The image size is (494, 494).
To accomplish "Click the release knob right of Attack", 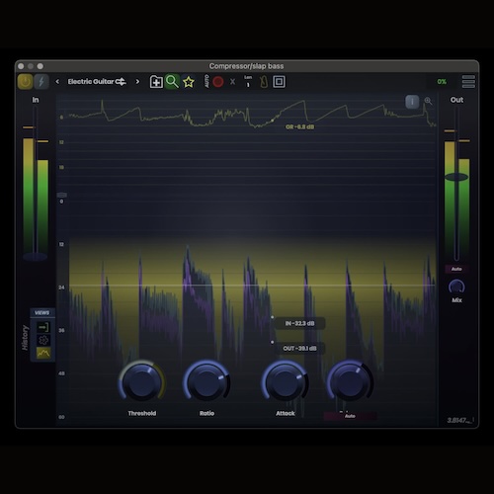I will (350, 382).
